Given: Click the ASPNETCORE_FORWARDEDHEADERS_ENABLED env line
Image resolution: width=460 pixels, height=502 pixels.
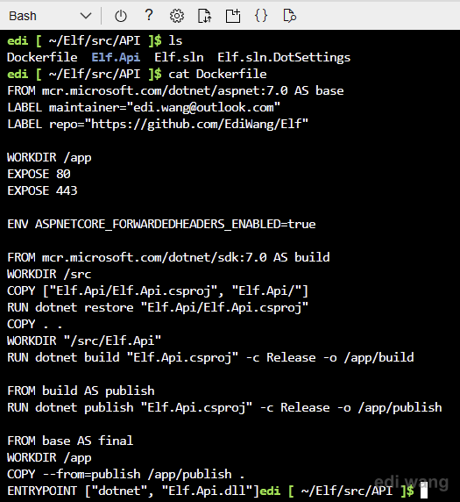Looking at the screenshot, I should (161, 224).
